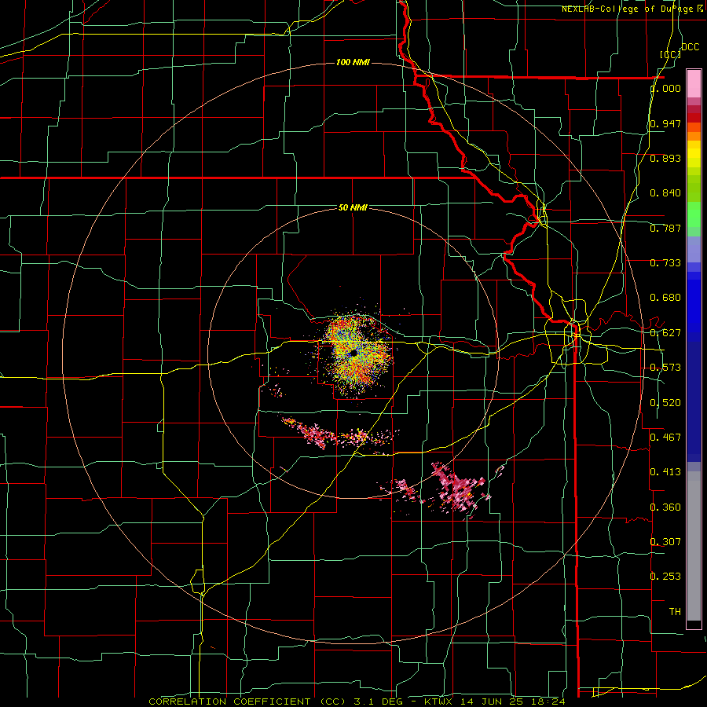Click the 1.000 scale value

coord(666,88)
